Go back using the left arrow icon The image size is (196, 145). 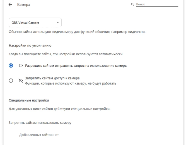(10, 5)
